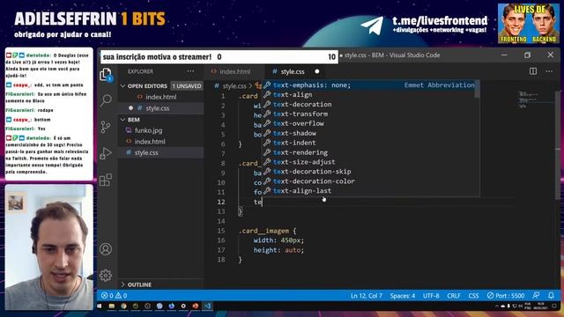This screenshot has height=317, width=564.
Task: Open the Run and Debug view
Action: pos(106,153)
